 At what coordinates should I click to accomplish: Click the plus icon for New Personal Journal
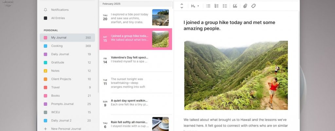click(x=45, y=129)
